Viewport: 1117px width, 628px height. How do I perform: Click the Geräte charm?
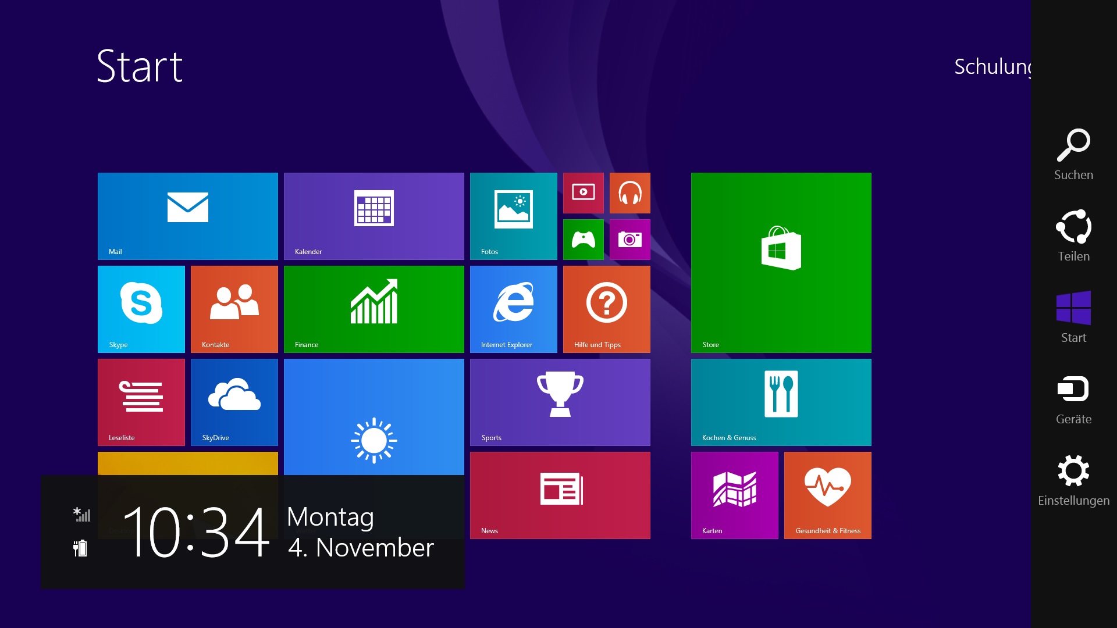[1074, 399]
